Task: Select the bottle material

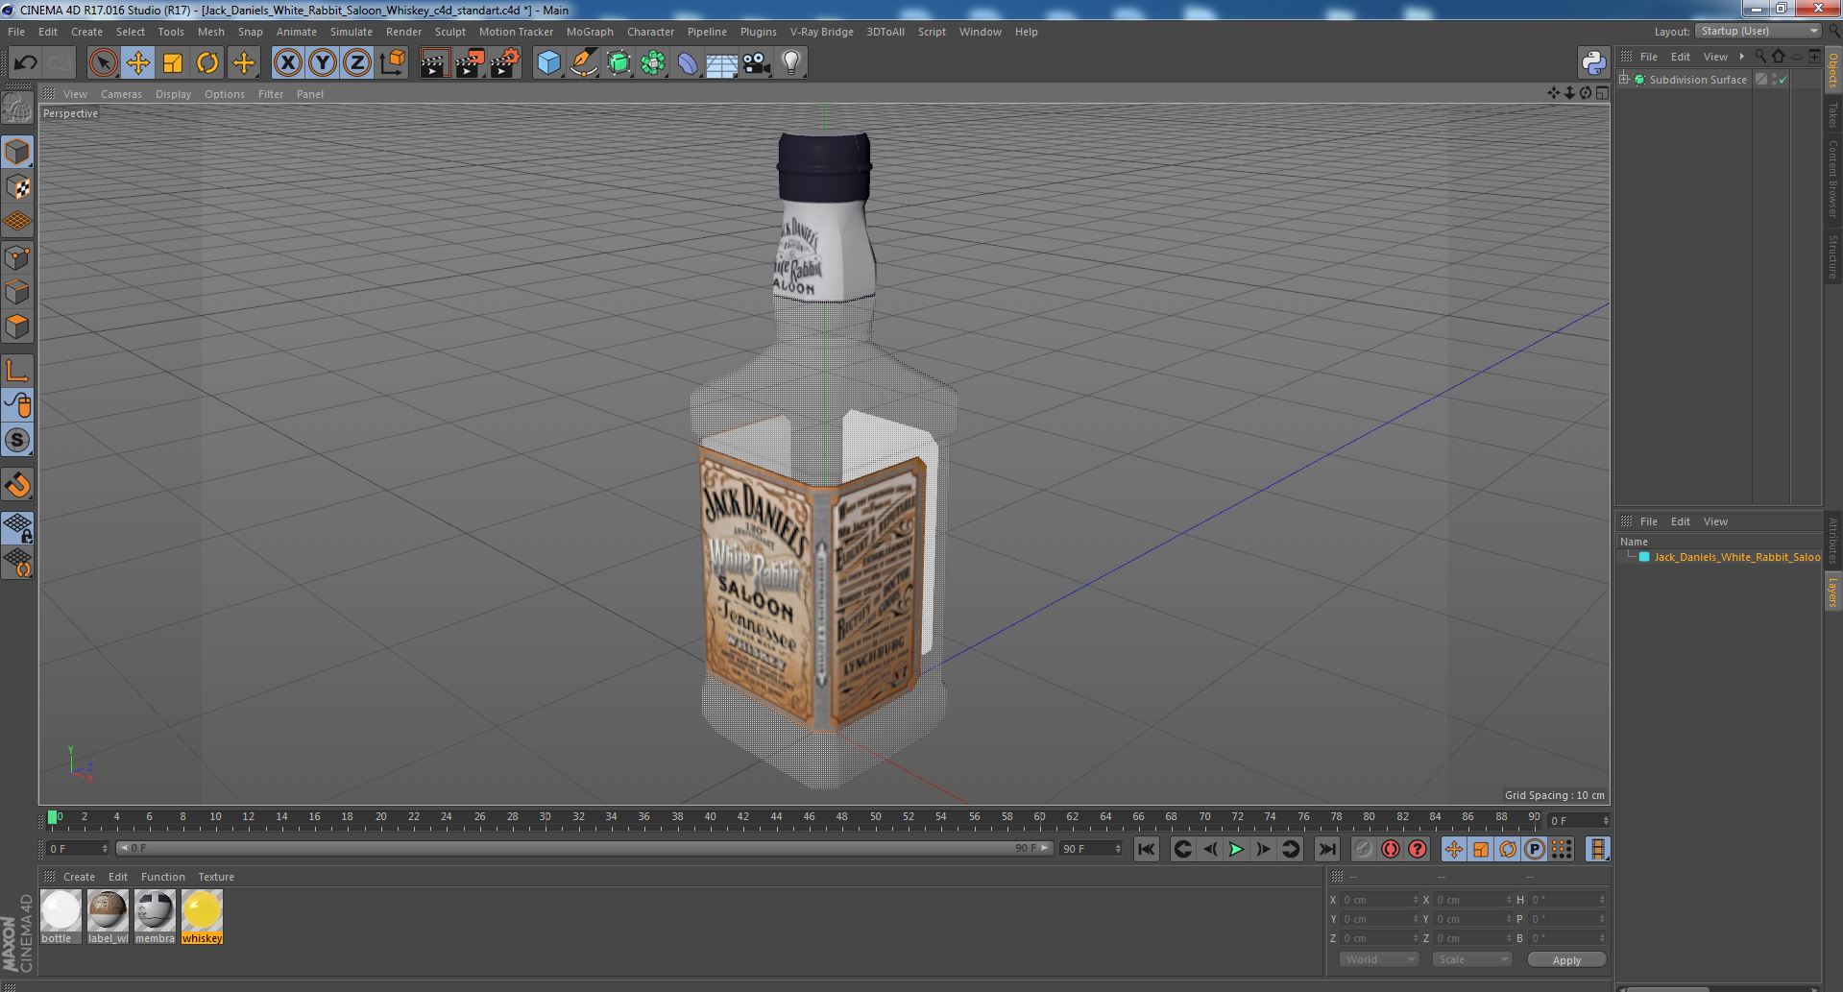Action: click(x=61, y=916)
